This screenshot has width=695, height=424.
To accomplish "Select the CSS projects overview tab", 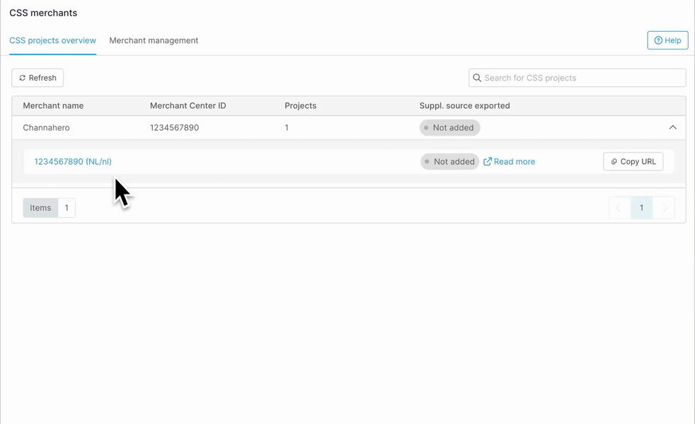I will tap(52, 40).
